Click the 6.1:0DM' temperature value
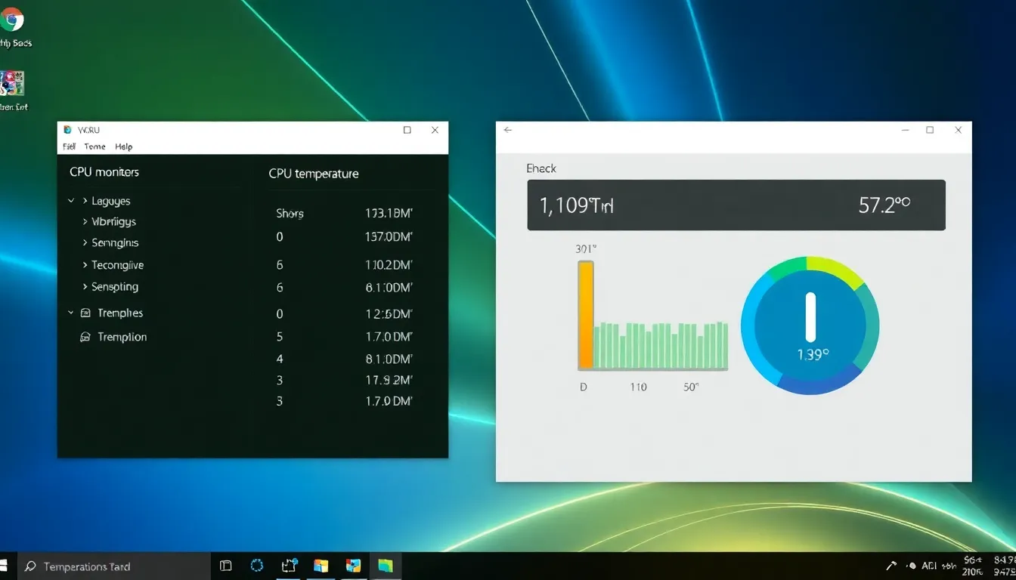 tap(389, 288)
